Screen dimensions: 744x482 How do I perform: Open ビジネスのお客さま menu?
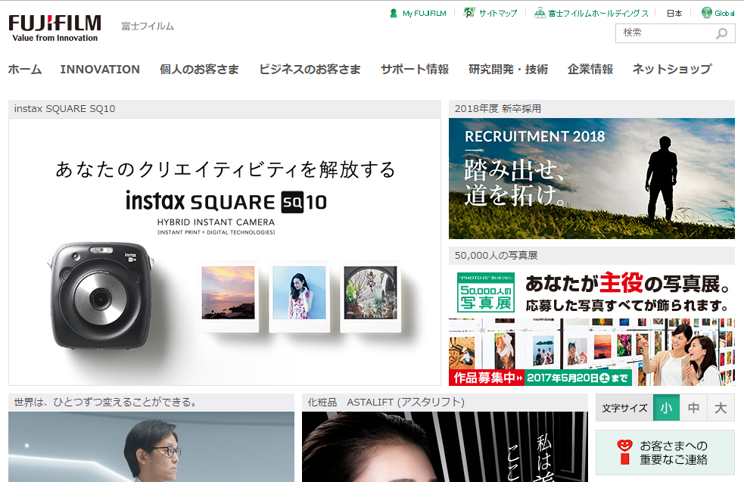pos(310,70)
